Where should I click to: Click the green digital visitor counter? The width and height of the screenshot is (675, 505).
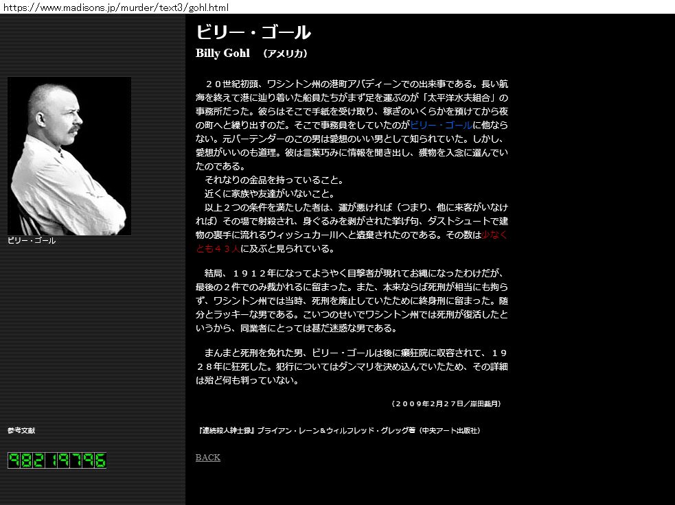coord(57,460)
